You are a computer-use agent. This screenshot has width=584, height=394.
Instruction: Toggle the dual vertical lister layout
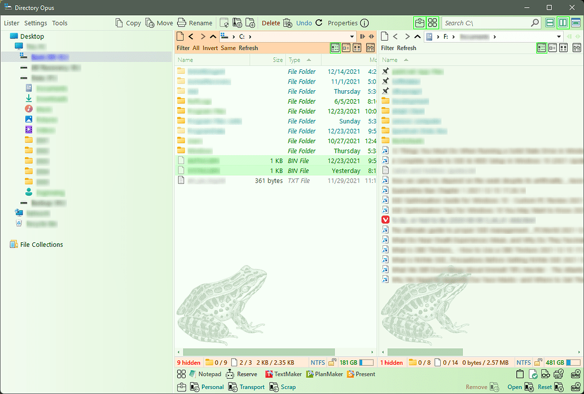coord(563,23)
